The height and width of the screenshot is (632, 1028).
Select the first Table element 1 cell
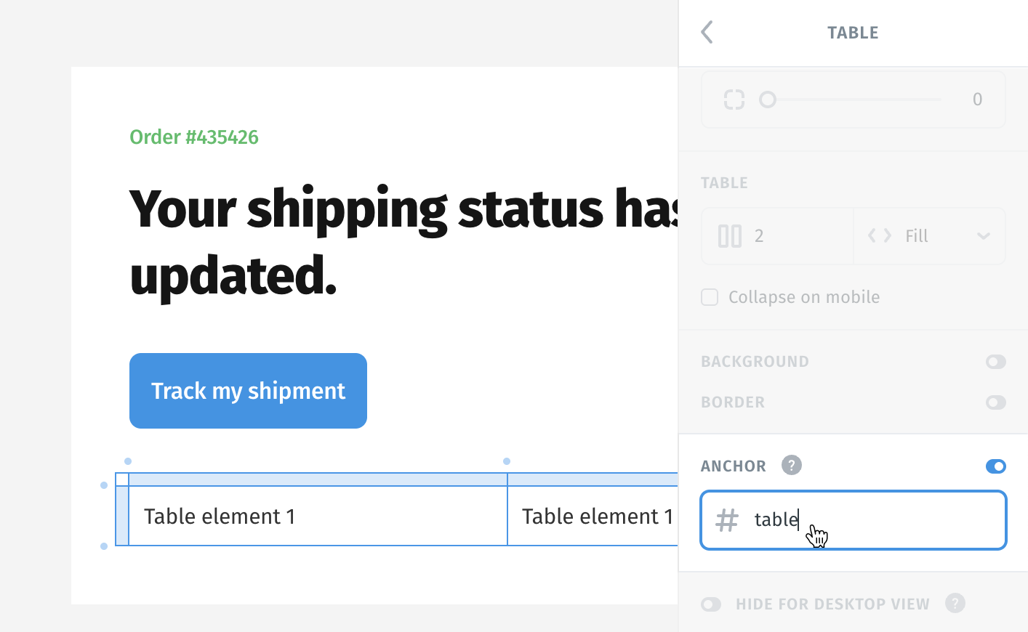coord(318,516)
